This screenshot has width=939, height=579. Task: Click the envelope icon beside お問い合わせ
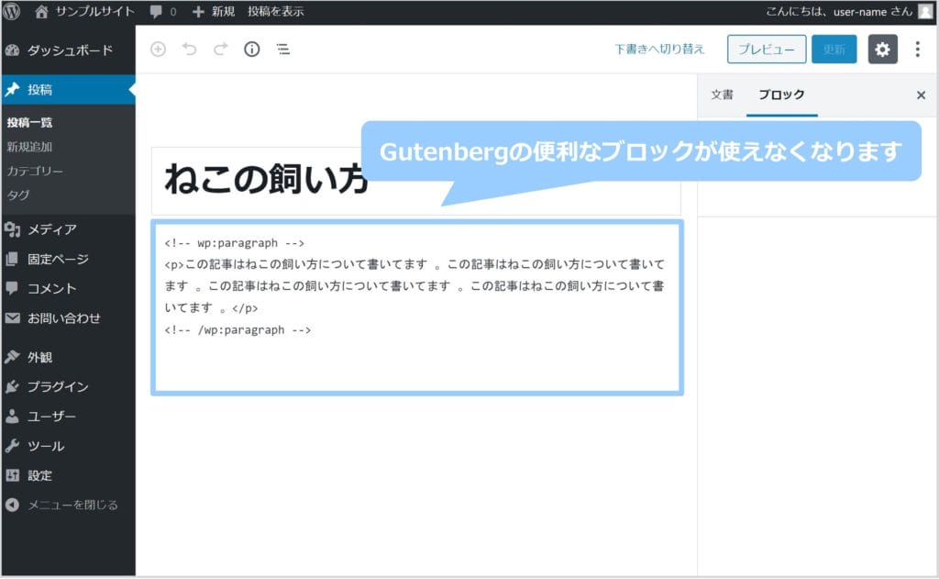coord(13,318)
